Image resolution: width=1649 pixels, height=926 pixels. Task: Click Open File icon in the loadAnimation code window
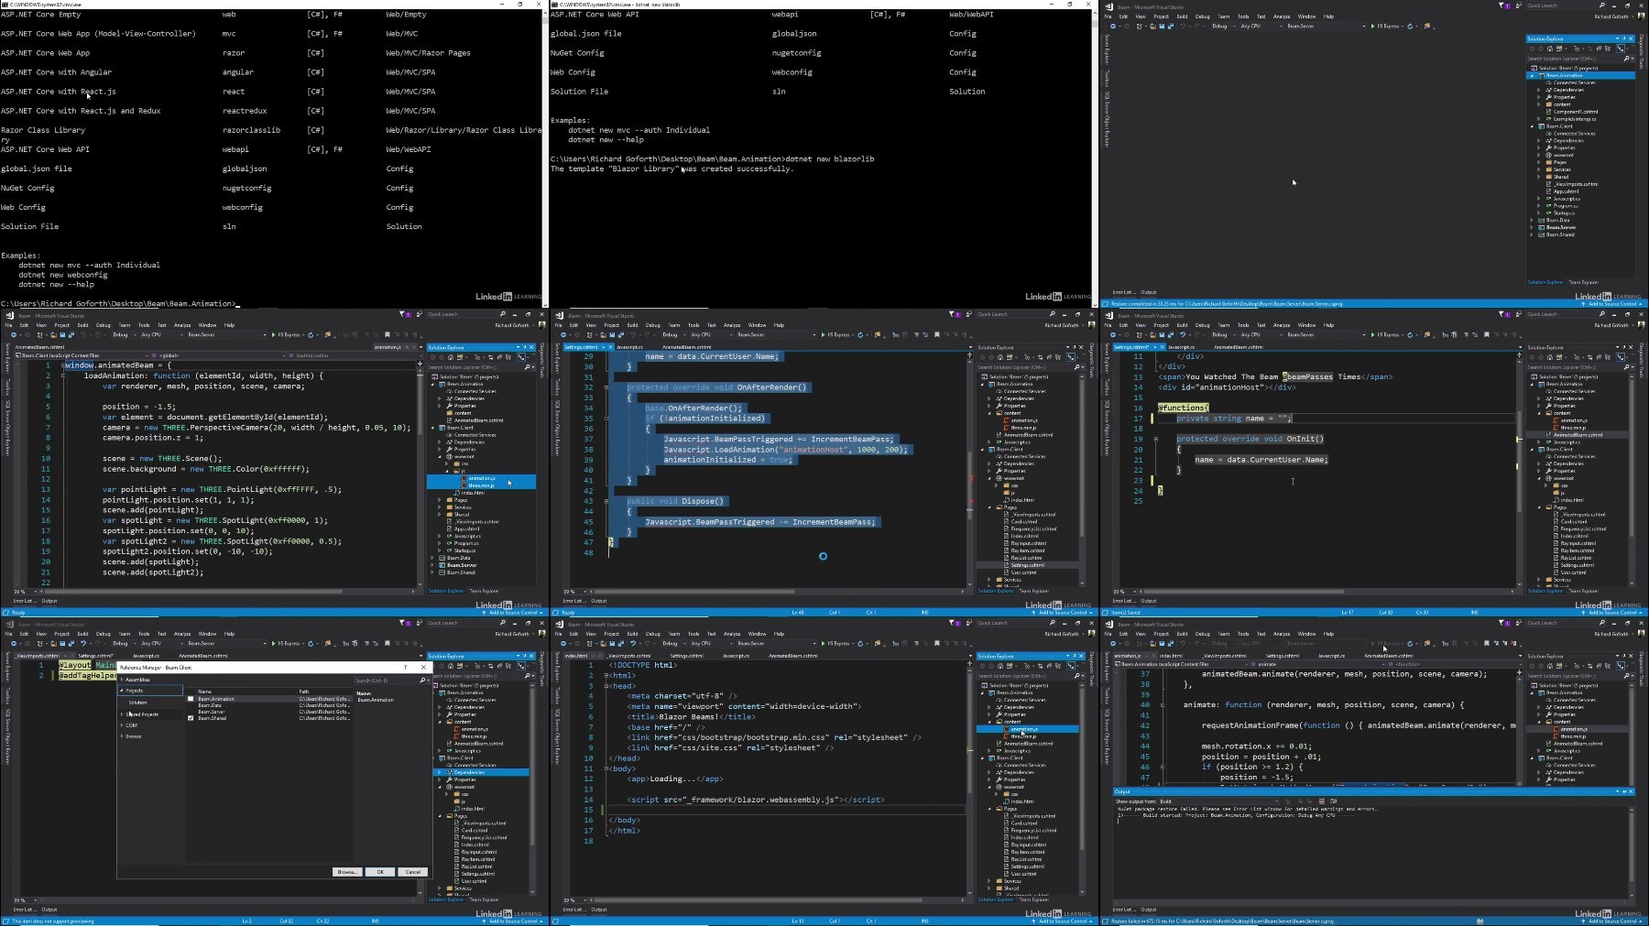tap(53, 334)
